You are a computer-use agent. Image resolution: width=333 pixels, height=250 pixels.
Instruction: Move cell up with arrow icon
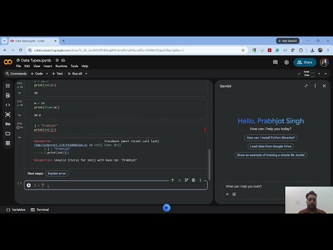click(x=172, y=180)
